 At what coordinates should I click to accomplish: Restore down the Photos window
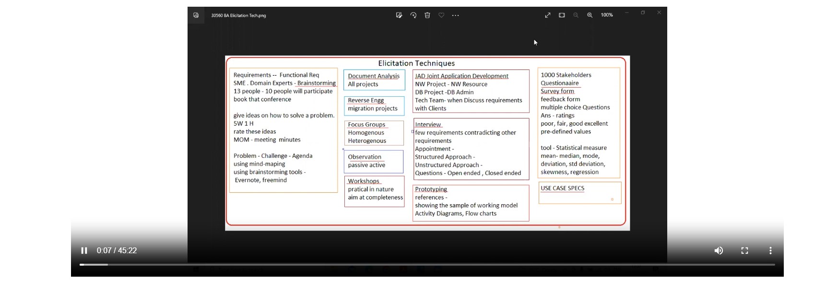pos(643,13)
